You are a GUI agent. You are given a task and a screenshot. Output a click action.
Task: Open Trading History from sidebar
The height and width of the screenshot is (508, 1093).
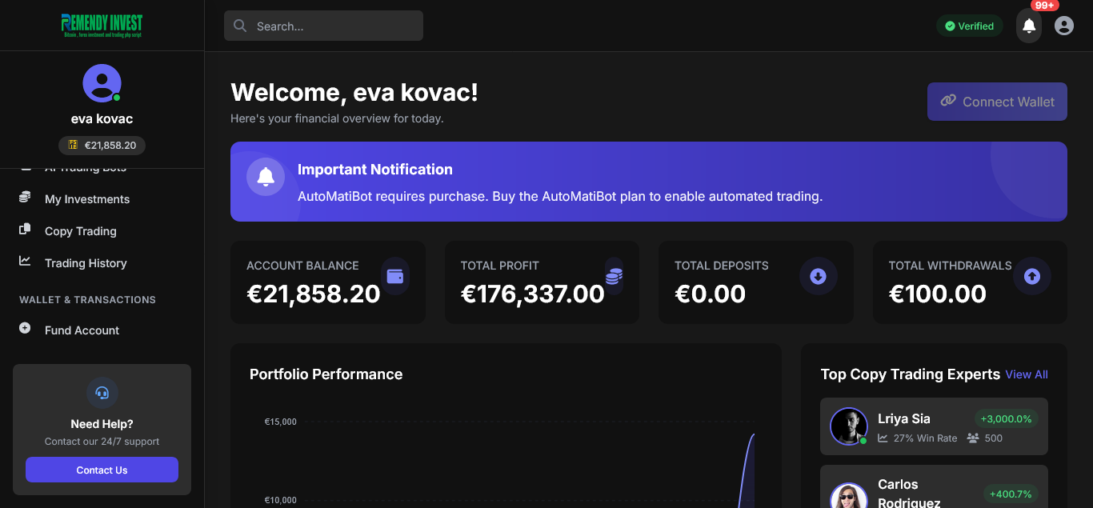click(86, 263)
